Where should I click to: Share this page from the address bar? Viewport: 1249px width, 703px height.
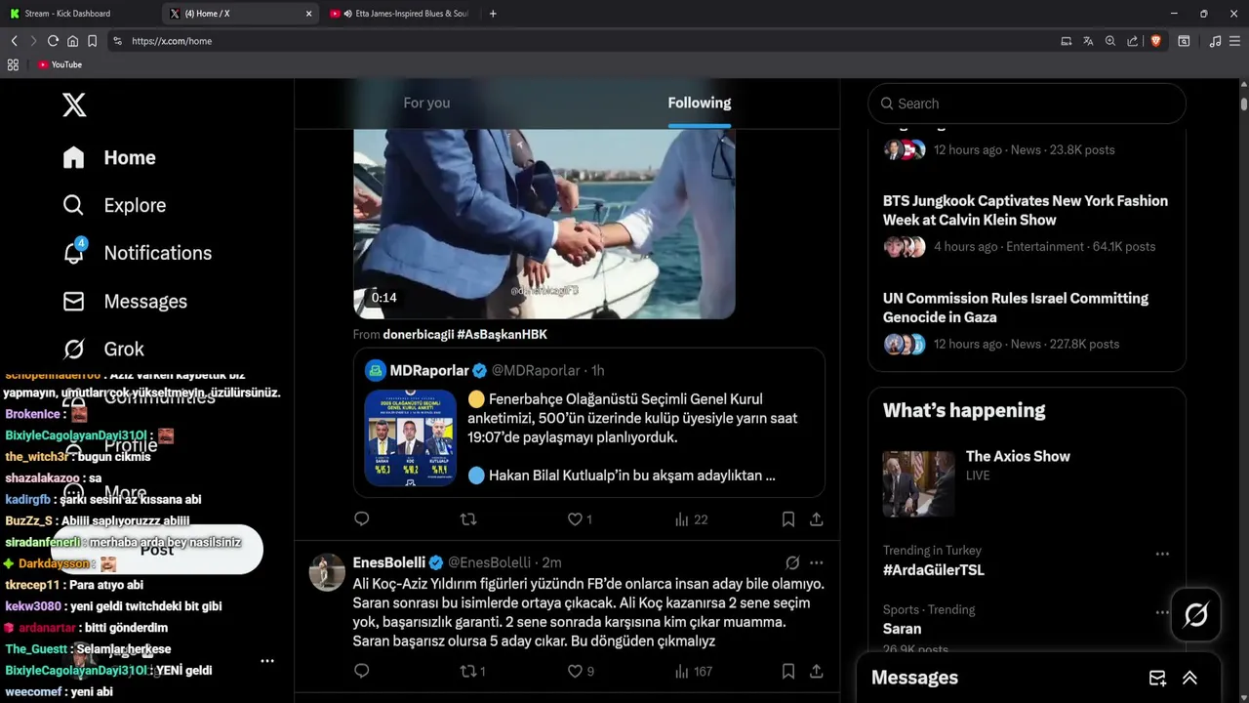pyautogui.click(x=1133, y=41)
